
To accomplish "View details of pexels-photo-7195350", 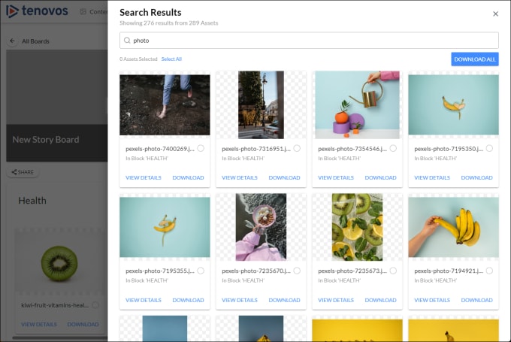I will pyautogui.click(x=432, y=177).
